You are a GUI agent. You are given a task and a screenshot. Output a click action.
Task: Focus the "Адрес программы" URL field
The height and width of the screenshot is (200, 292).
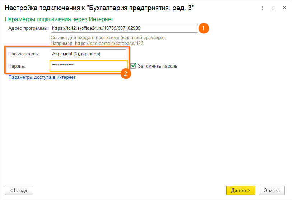click(124, 28)
